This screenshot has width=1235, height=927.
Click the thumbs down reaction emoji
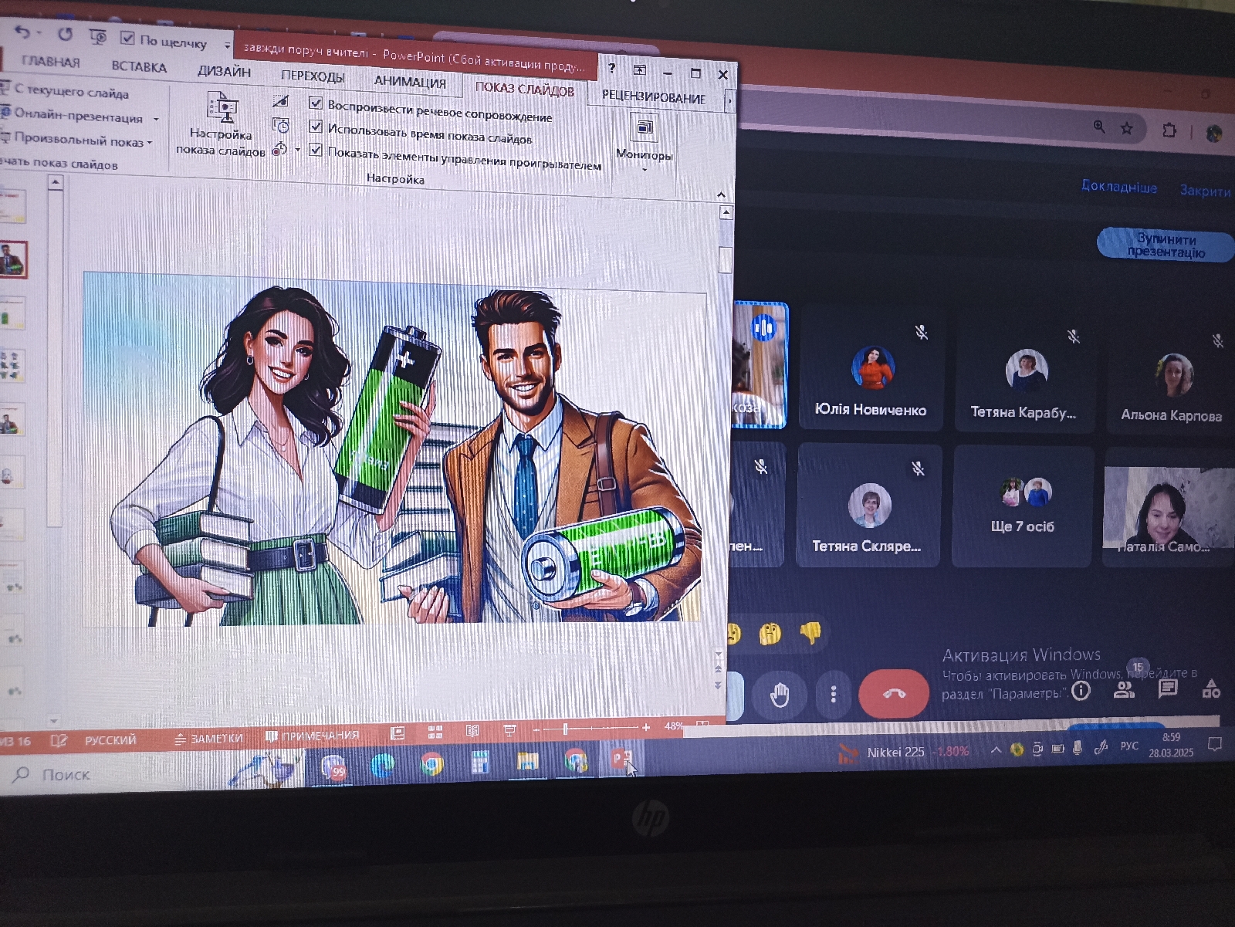tap(810, 633)
